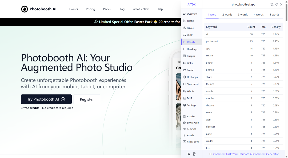
Task: Select the Density section
Action: click(191, 42)
